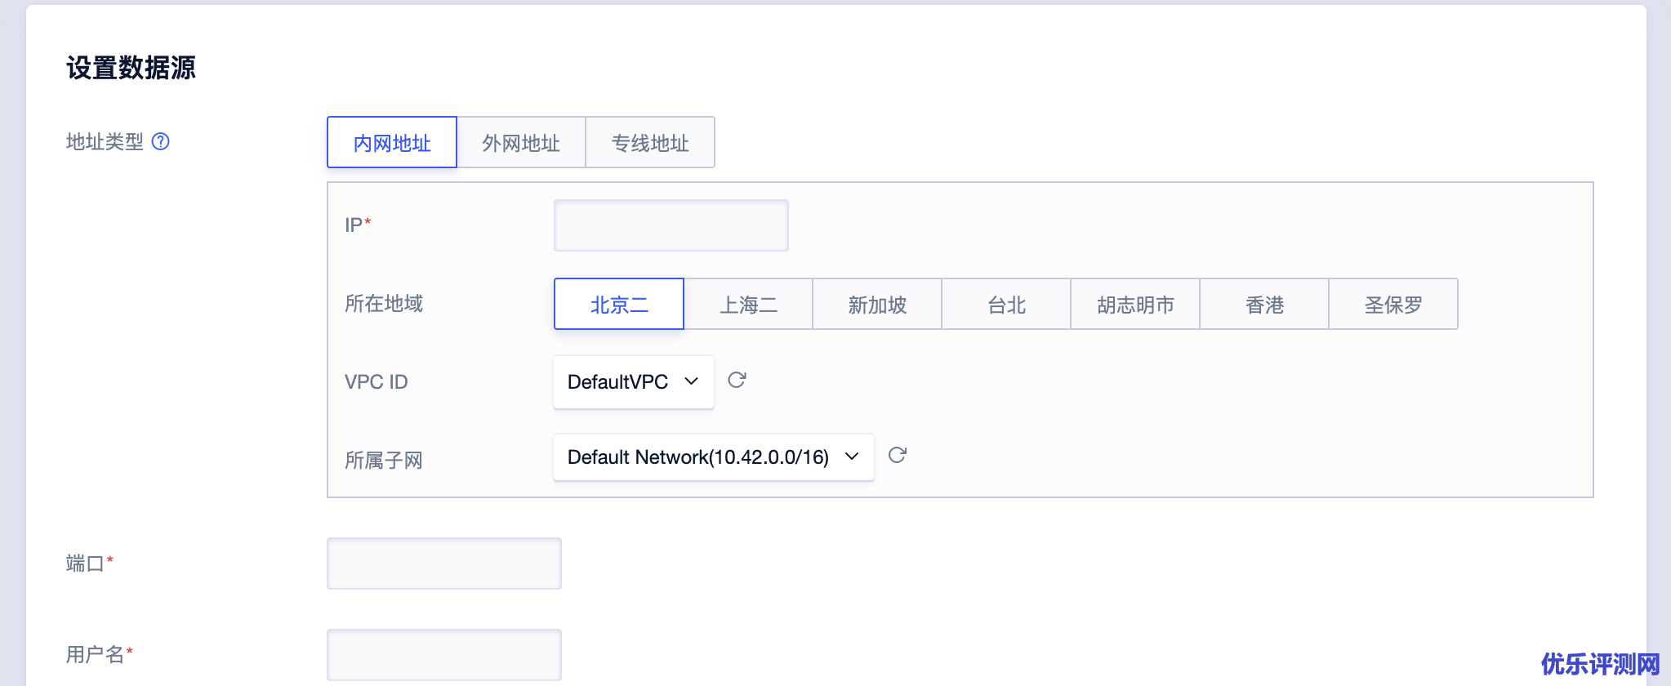Click the VPC ID label

(377, 381)
